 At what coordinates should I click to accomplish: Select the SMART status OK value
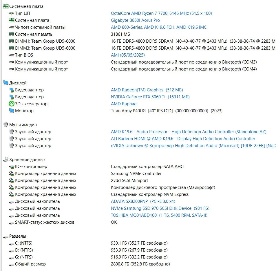pyautogui.click(x=114, y=222)
